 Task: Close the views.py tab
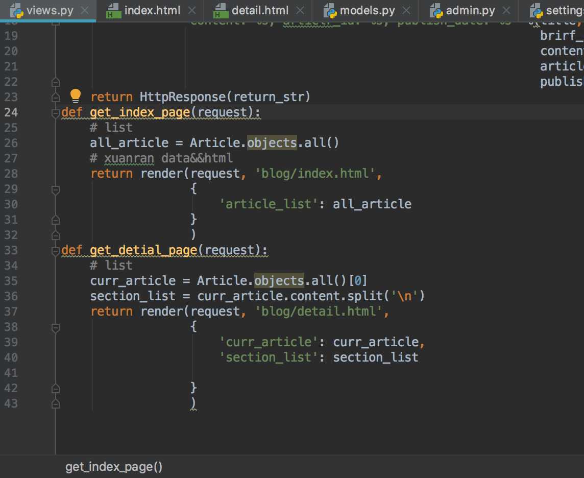point(85,10)
